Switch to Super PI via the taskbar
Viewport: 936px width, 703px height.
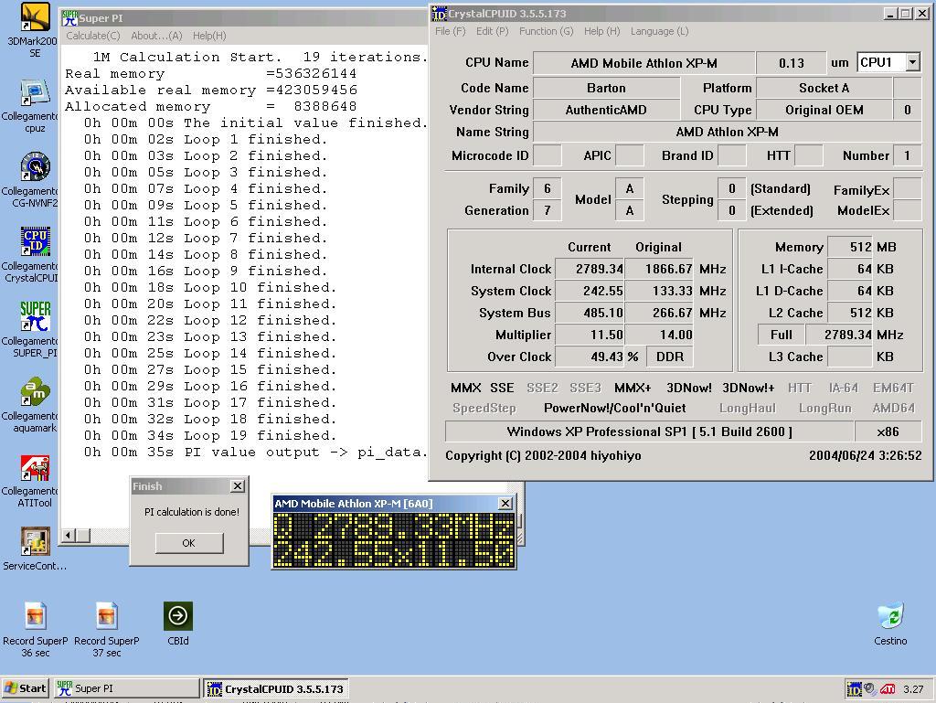tap(126, 688)
